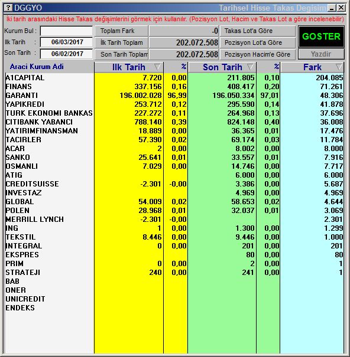Sort by Son Tarih column arrow
350x357 pixels.
(x=250, y=67)
